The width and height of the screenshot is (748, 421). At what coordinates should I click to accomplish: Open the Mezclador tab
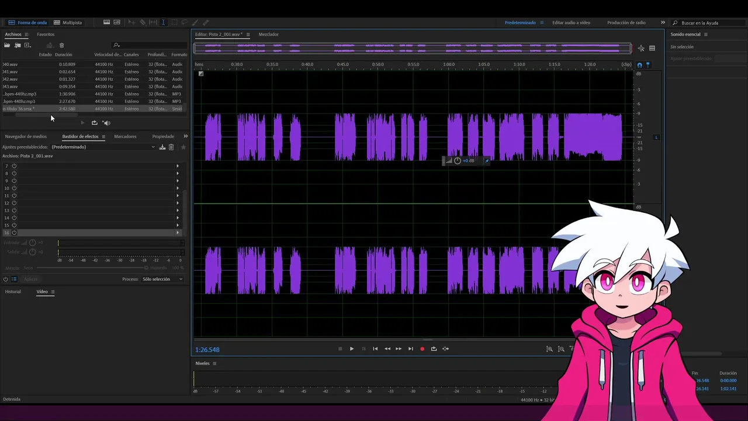[269, 34]
